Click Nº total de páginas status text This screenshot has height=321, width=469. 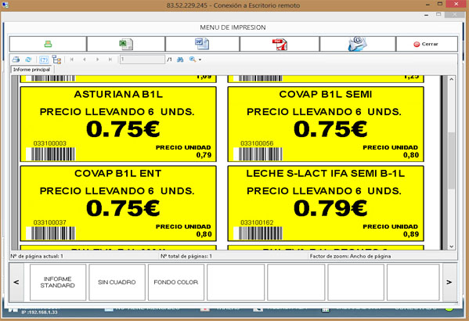(186, 256)
